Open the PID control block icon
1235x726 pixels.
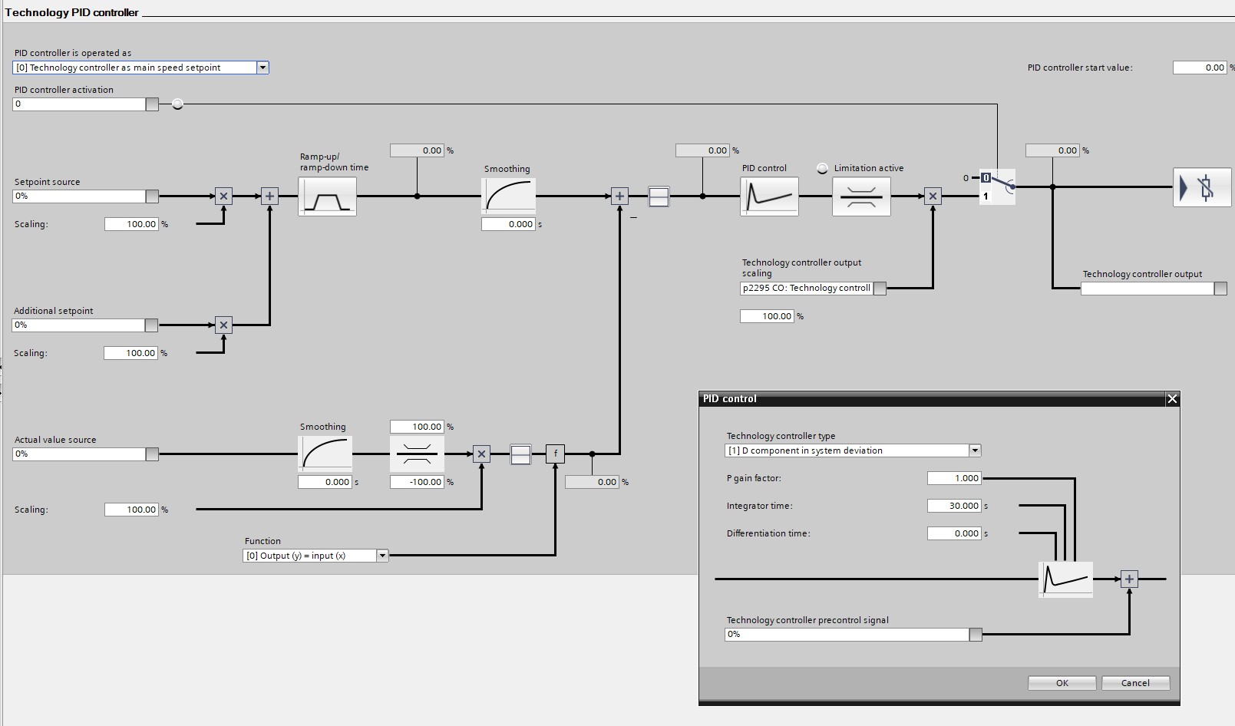(x=769, y=196)
